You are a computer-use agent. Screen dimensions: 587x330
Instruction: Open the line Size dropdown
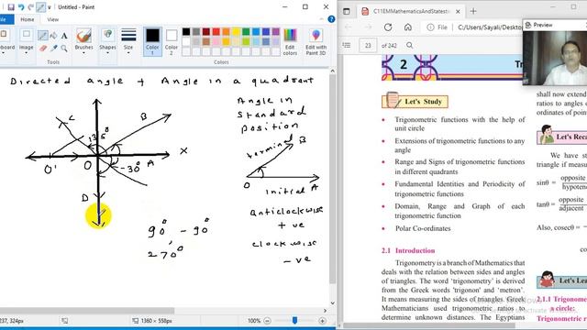[128, 53]
